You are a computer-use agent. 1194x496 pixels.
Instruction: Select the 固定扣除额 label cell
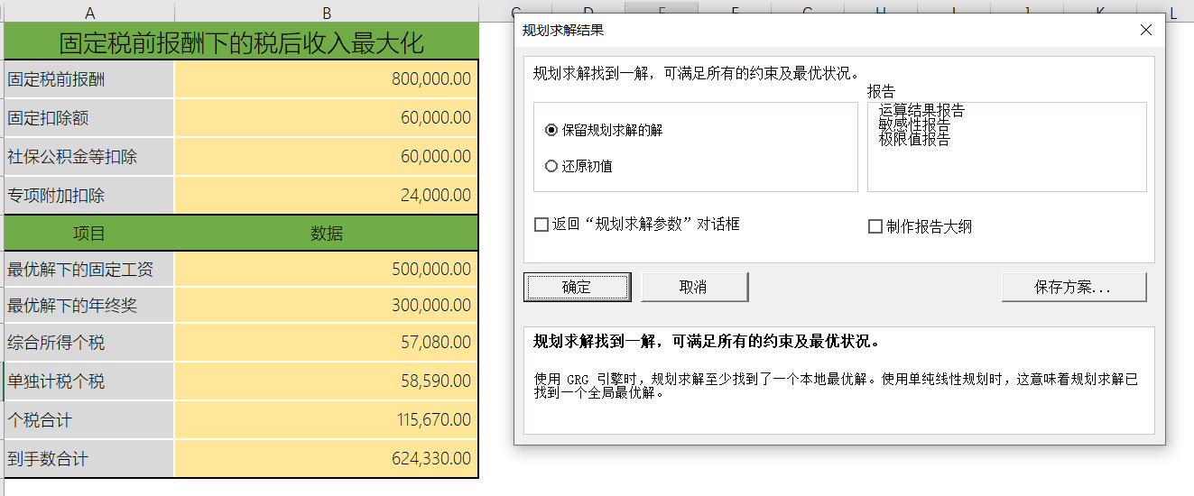pos(89,118)
